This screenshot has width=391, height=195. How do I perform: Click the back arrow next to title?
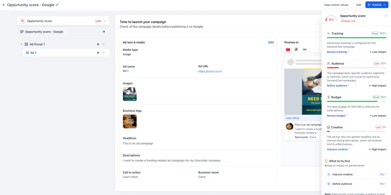tap(4, 5)
